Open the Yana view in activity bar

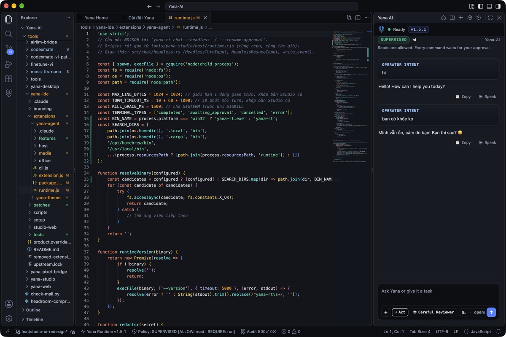pyautogui.click(x=9, y=94)
